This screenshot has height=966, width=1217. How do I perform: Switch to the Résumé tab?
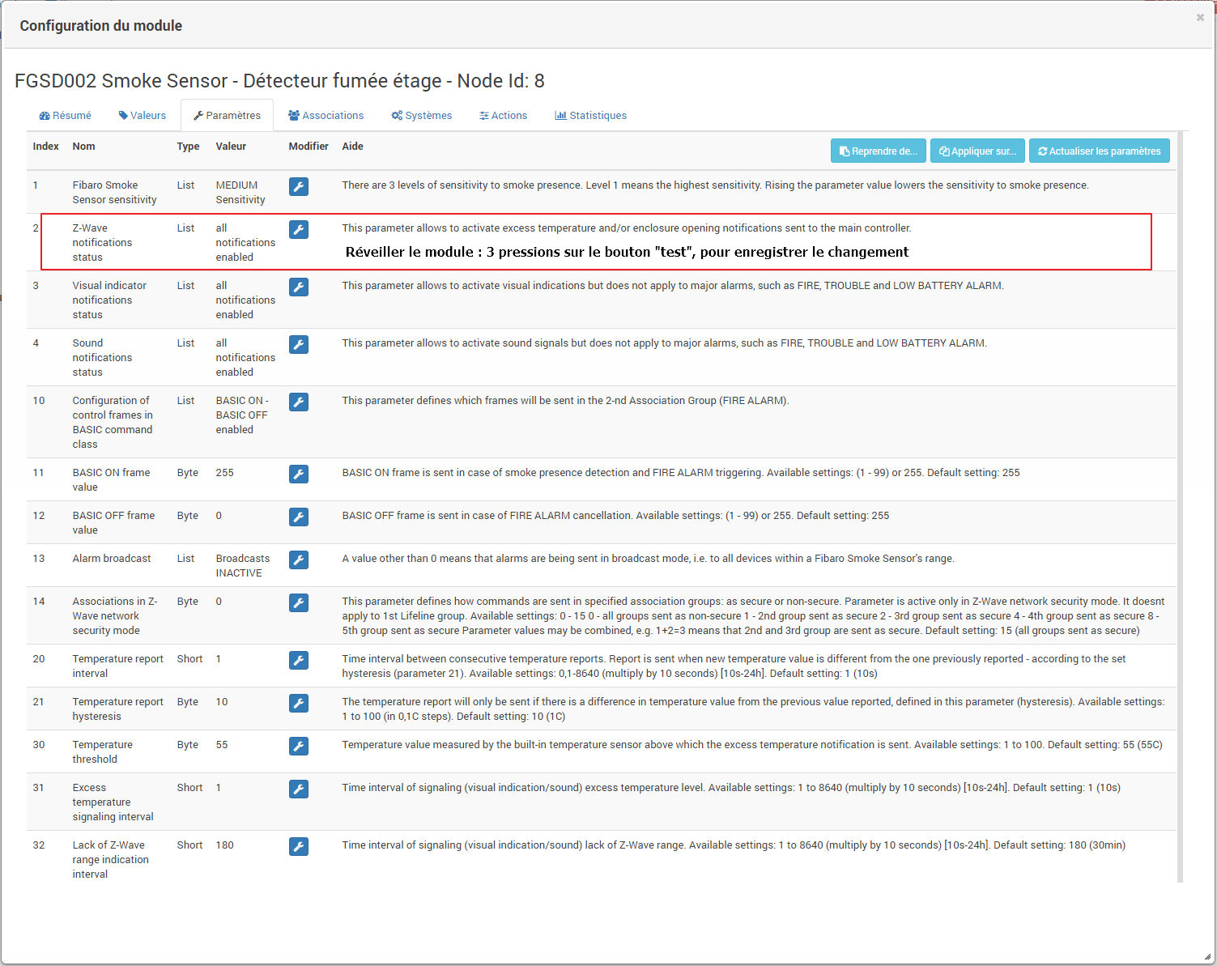pos(65,116)
